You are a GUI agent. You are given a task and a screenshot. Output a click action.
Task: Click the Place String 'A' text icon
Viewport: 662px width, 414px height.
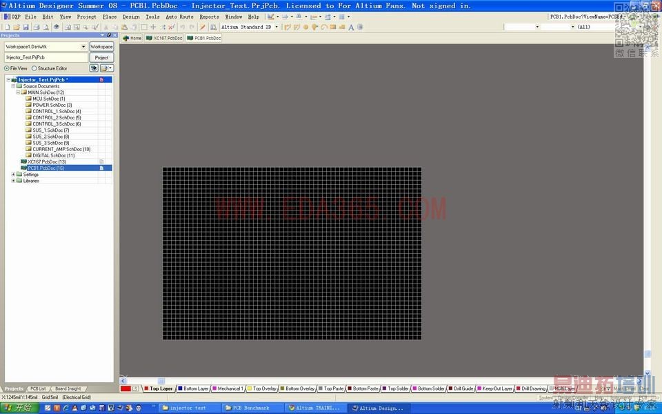pyautogui.click(x=351, y=27)
